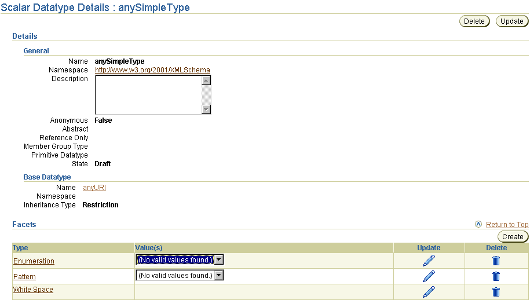The width and height of the screenshot is (530, 300).
Task: Click the Update button at top
Action: point(511,21)
